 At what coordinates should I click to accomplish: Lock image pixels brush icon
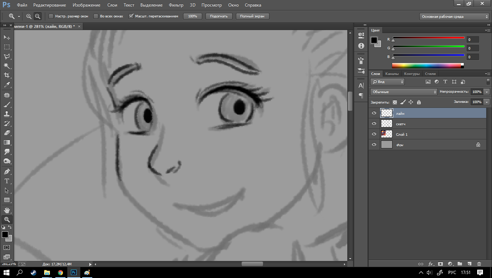pyautogui.click(x=403, y=102)
